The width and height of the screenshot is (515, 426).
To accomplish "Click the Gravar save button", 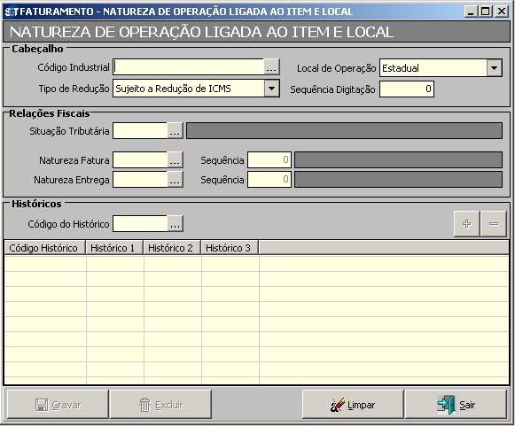I will (x=58, y=405).
